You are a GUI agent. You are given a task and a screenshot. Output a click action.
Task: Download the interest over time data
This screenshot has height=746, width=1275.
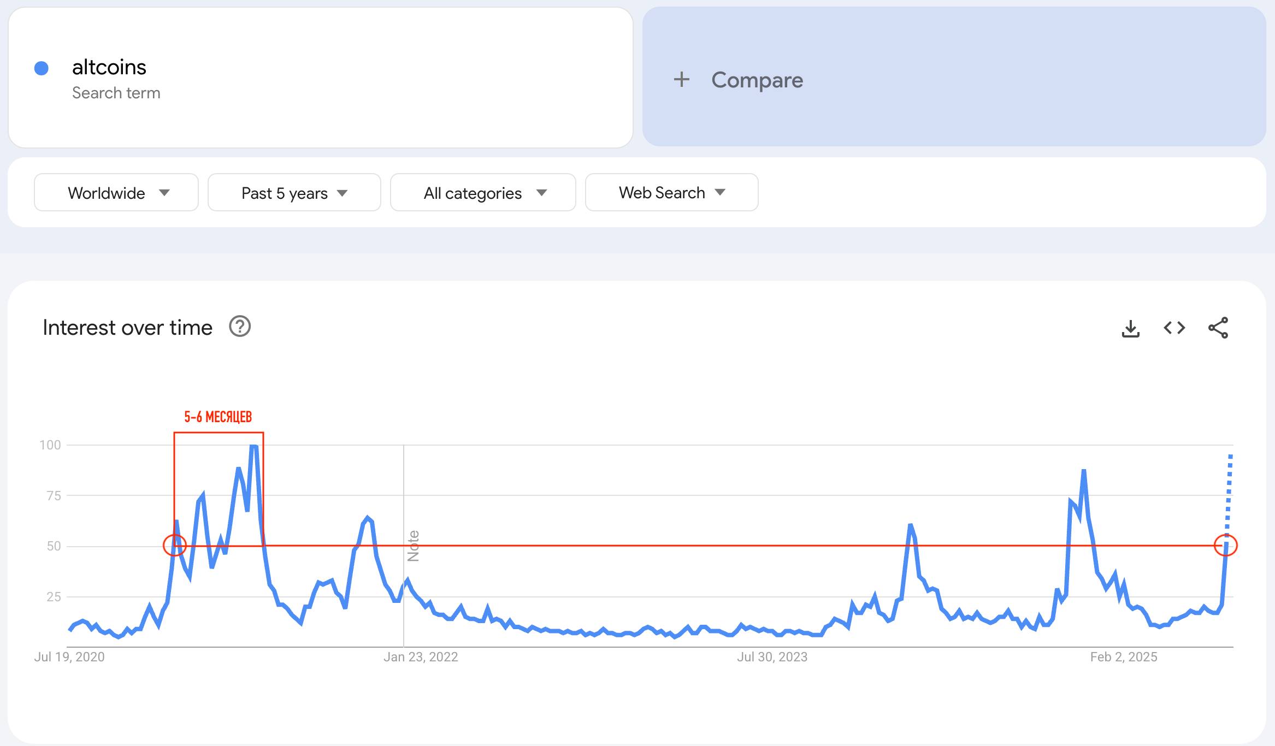click(1130, 328)
